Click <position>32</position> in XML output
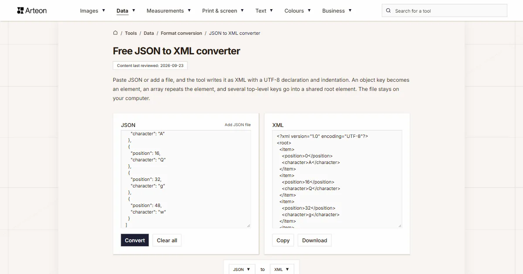523x274 pixels. 309,208
